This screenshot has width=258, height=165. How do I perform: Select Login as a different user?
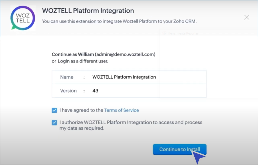point(83,61)
